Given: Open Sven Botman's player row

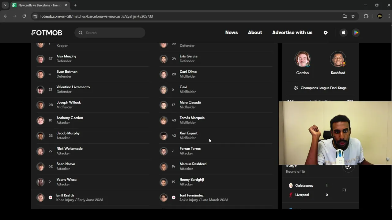Looking at the screenshot, I should click(93, 74).
